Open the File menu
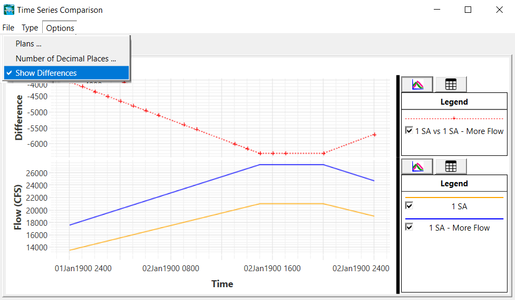 [x=9, y=28]
